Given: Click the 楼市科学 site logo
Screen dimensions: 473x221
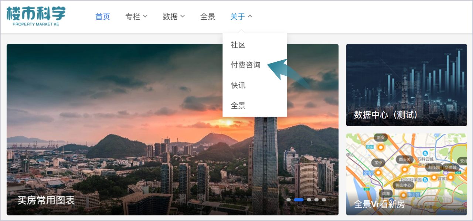Looking at the screenshot, I should 36,16.
